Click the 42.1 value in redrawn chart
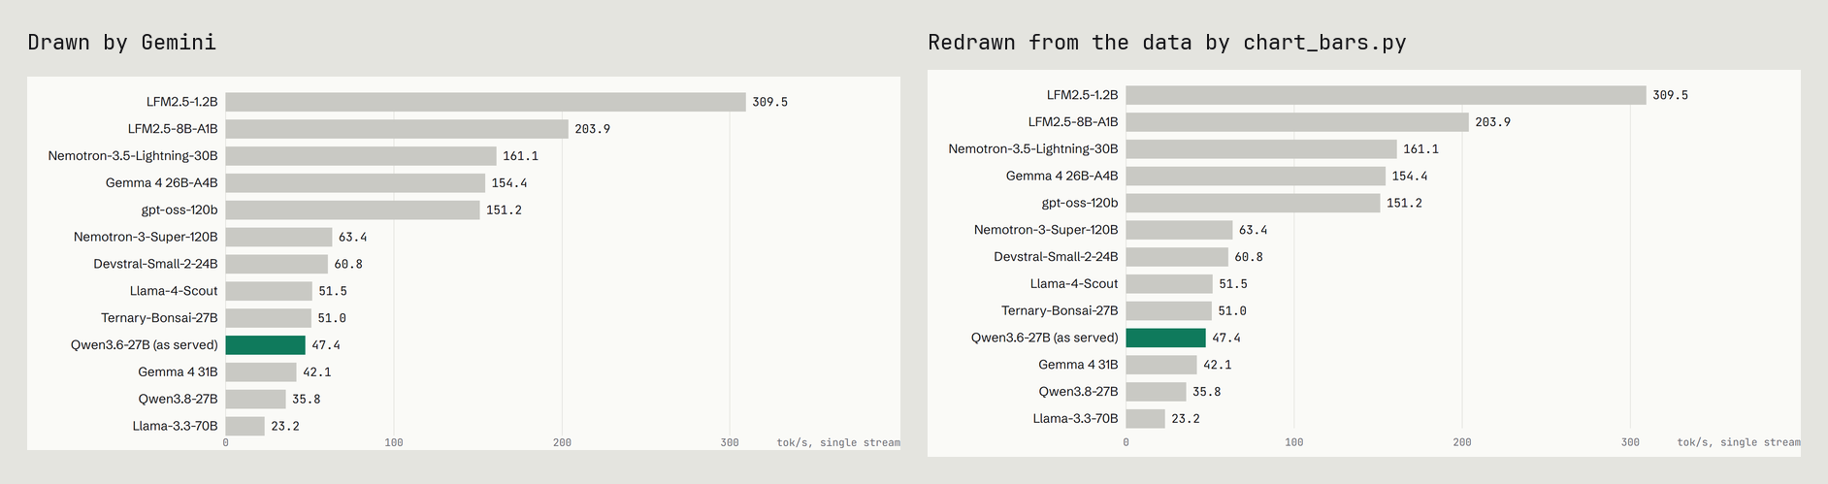The height and width of the screenshot is (484, 1828). pos(1217,366)
